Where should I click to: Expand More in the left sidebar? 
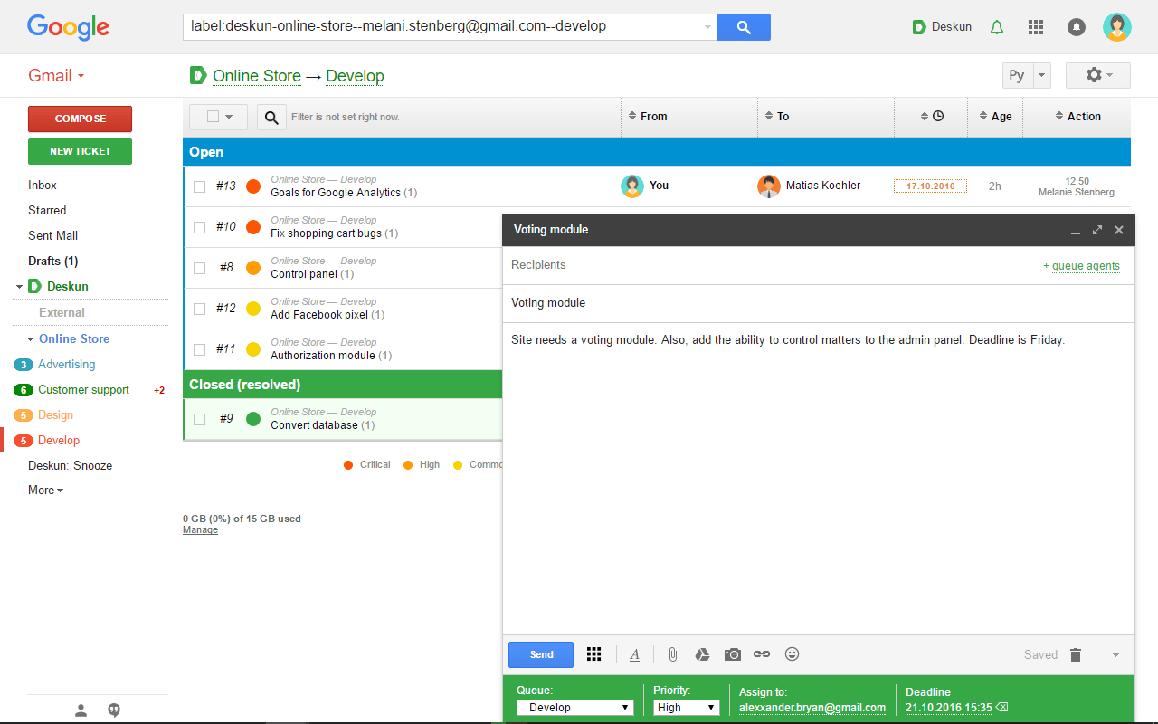[x=45, y=490]
